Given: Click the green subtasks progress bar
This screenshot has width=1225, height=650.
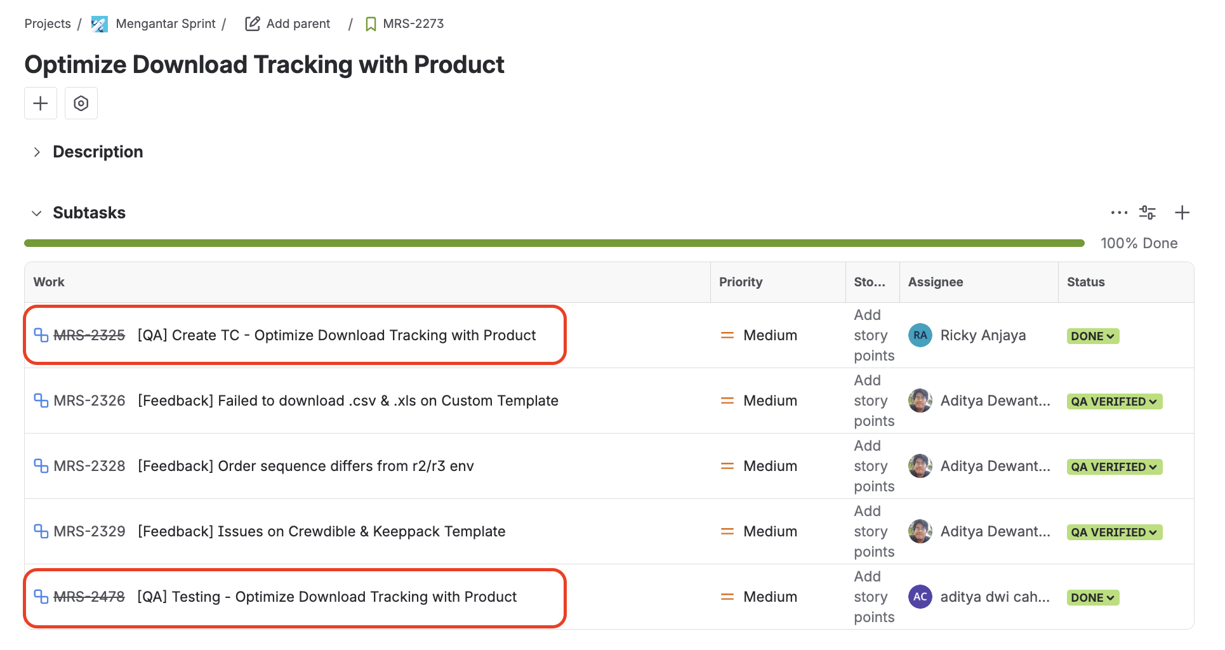Looking at the screenshot, I should [553, 243].
